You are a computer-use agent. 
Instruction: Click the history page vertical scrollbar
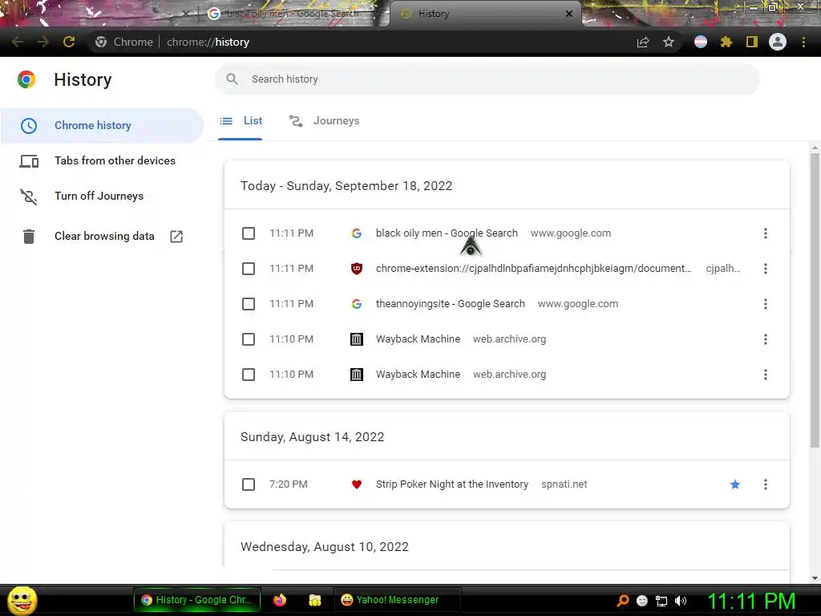(x=815, y=302)
